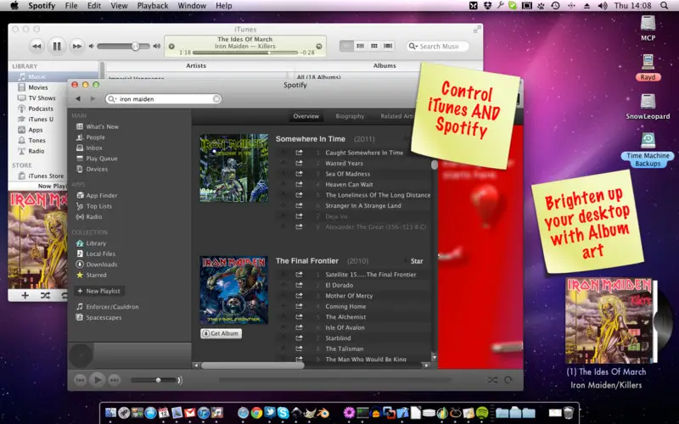This screenshot has width=679, height=424.
Task: Click the Spotlight search icon
Action: click(664, 6)
